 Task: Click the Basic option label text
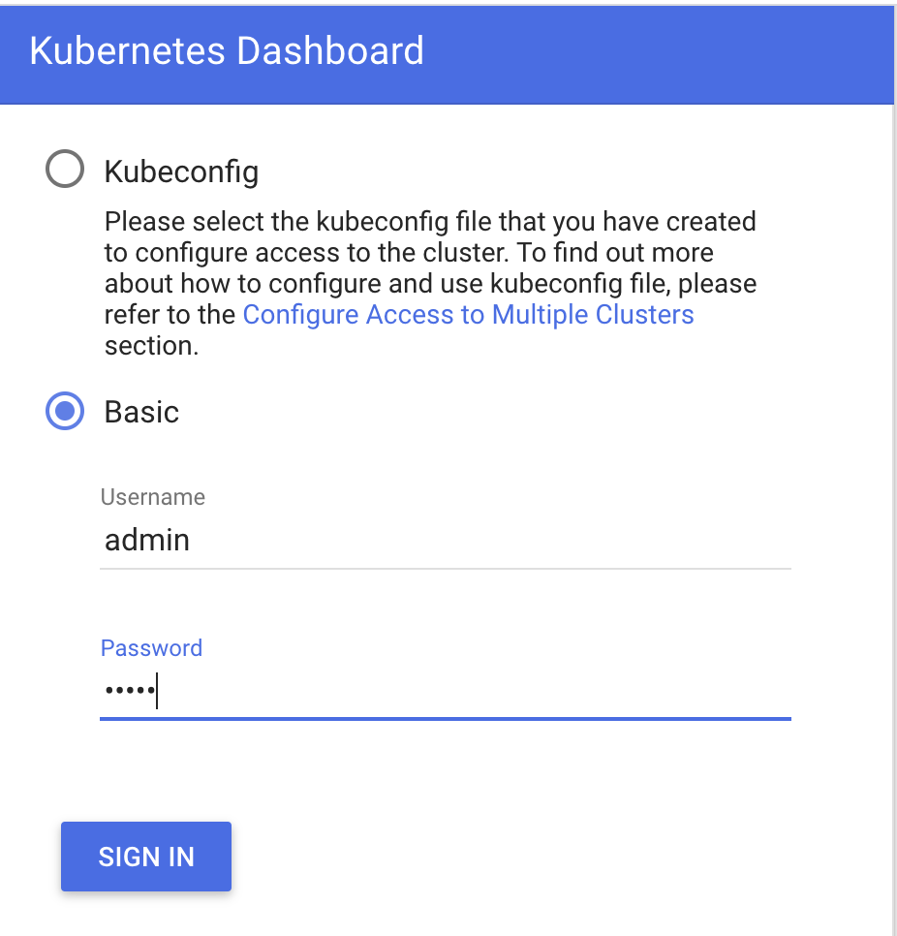click(x=141, y=412)
